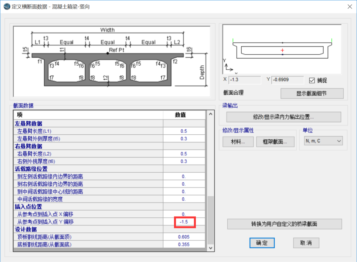Image resolution: width=357 pixels, height=262 pixels.
Task: Click the 材料 material button
Action: (238, 142)
